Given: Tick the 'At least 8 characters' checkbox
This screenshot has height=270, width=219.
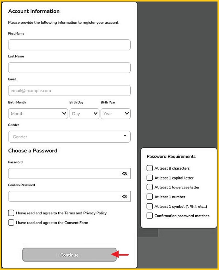Looking at the screenshot, I should pos(150,168).
